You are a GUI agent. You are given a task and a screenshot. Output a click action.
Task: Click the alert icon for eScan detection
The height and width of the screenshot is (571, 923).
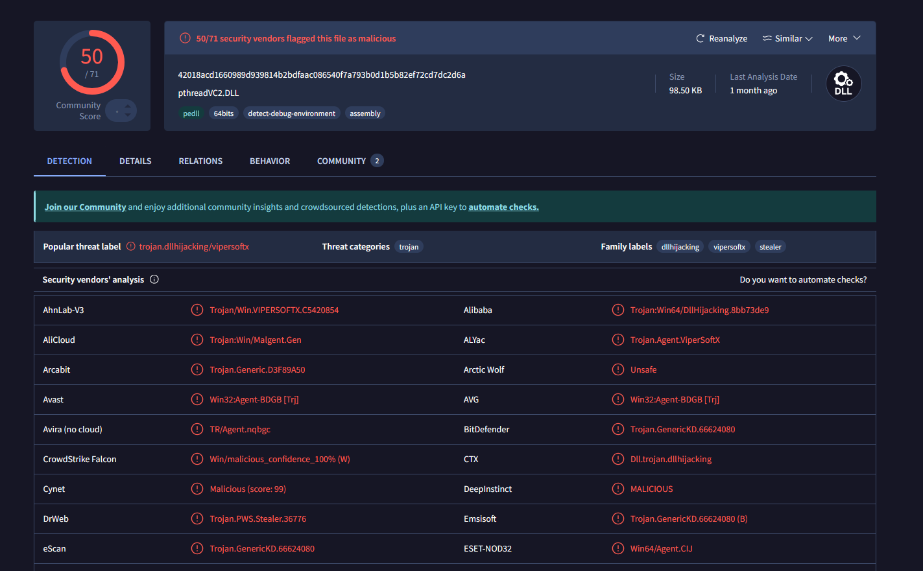click(x=197, y=548)
